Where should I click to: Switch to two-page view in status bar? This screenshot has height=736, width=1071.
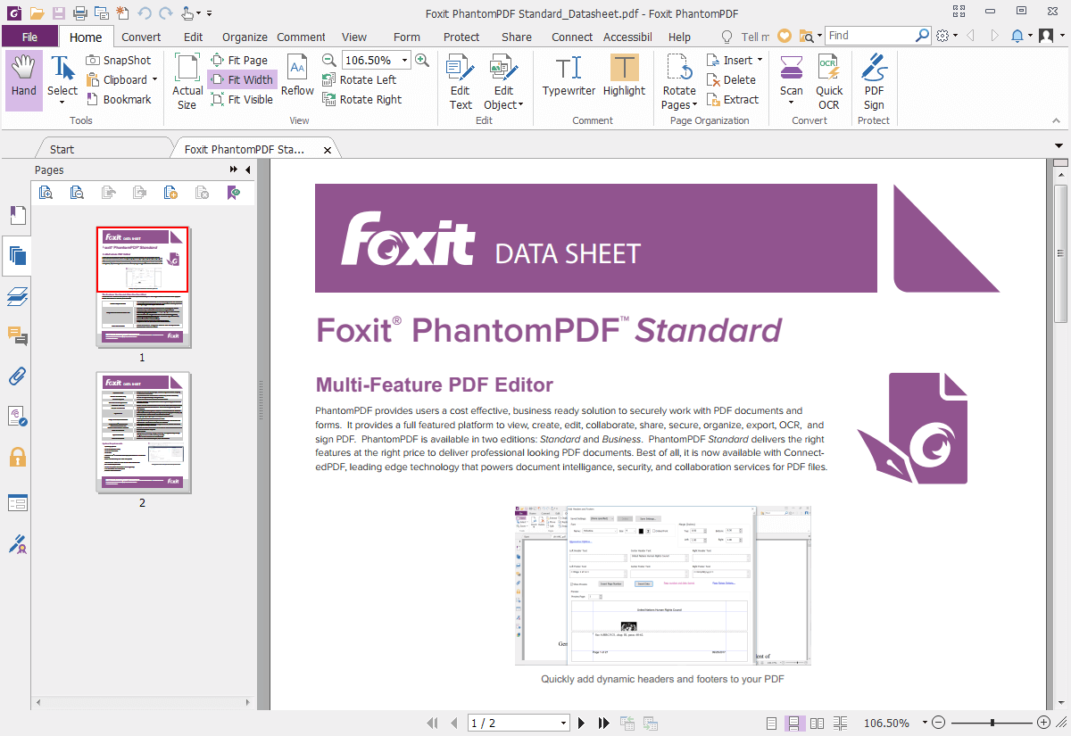click(817, 722)
